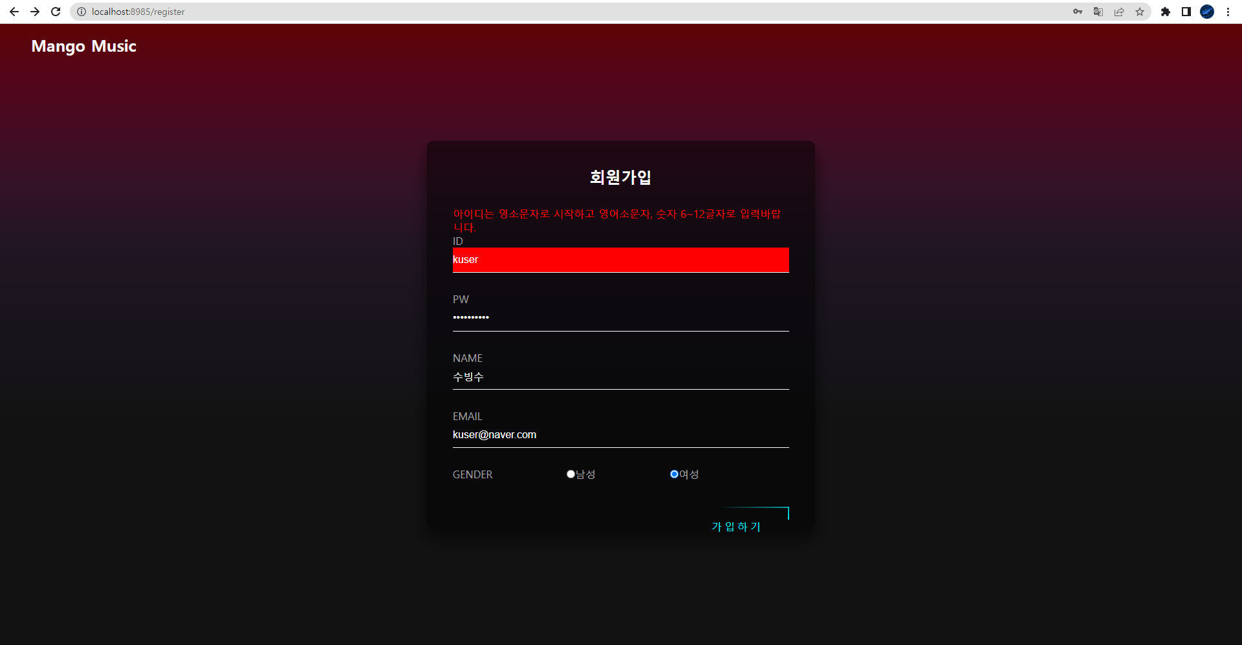The width and height of the screenshot is (1242, 645).
Task: Click the browser profile avatar
Action: 1207,12
